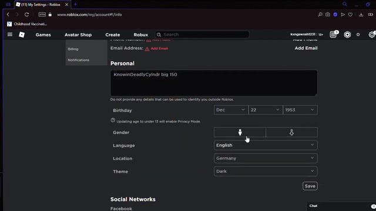Screen dimensions: 376x211
Task: Bookmark page with heart icon
Action: [350, 15]
